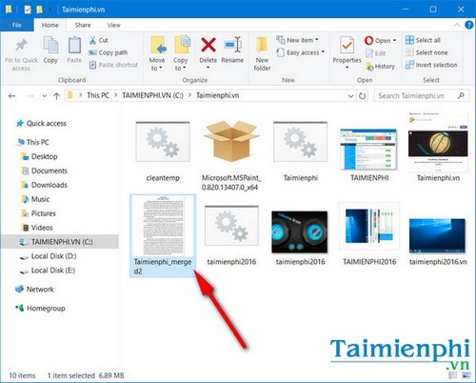This screenshot has height=383, width=476.
Task: Click the Forward navigation arrow
Action: 30,96
